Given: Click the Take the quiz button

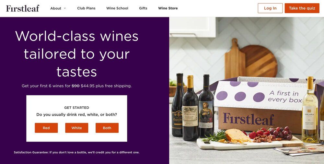Looking at the screenshot, I should tap(302, 8).
